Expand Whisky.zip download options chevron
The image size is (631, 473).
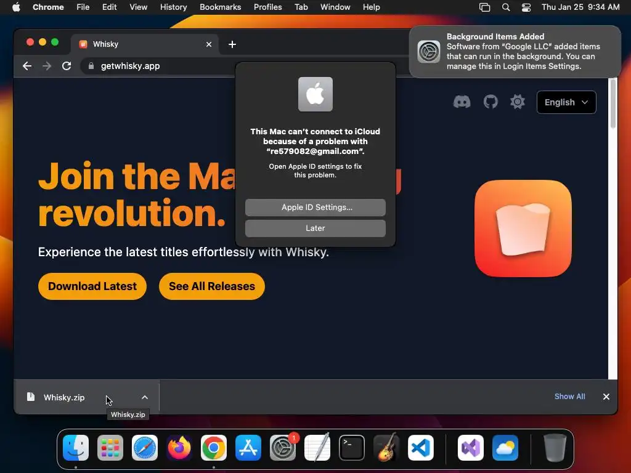(x=145, y=397)
